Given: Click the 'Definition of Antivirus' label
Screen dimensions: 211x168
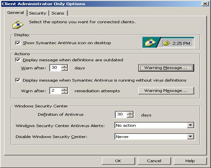Looking at the screenshot, I should pos(61,115).
